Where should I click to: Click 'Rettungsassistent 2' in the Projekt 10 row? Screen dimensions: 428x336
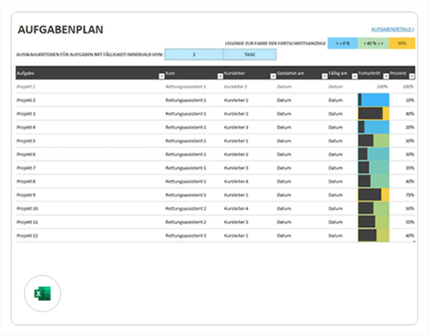click(x=186, y=208)
